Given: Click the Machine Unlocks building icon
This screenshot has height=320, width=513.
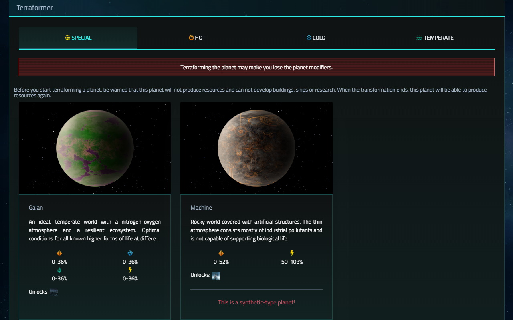Looking at the screenshot, I should click(216, 275).
